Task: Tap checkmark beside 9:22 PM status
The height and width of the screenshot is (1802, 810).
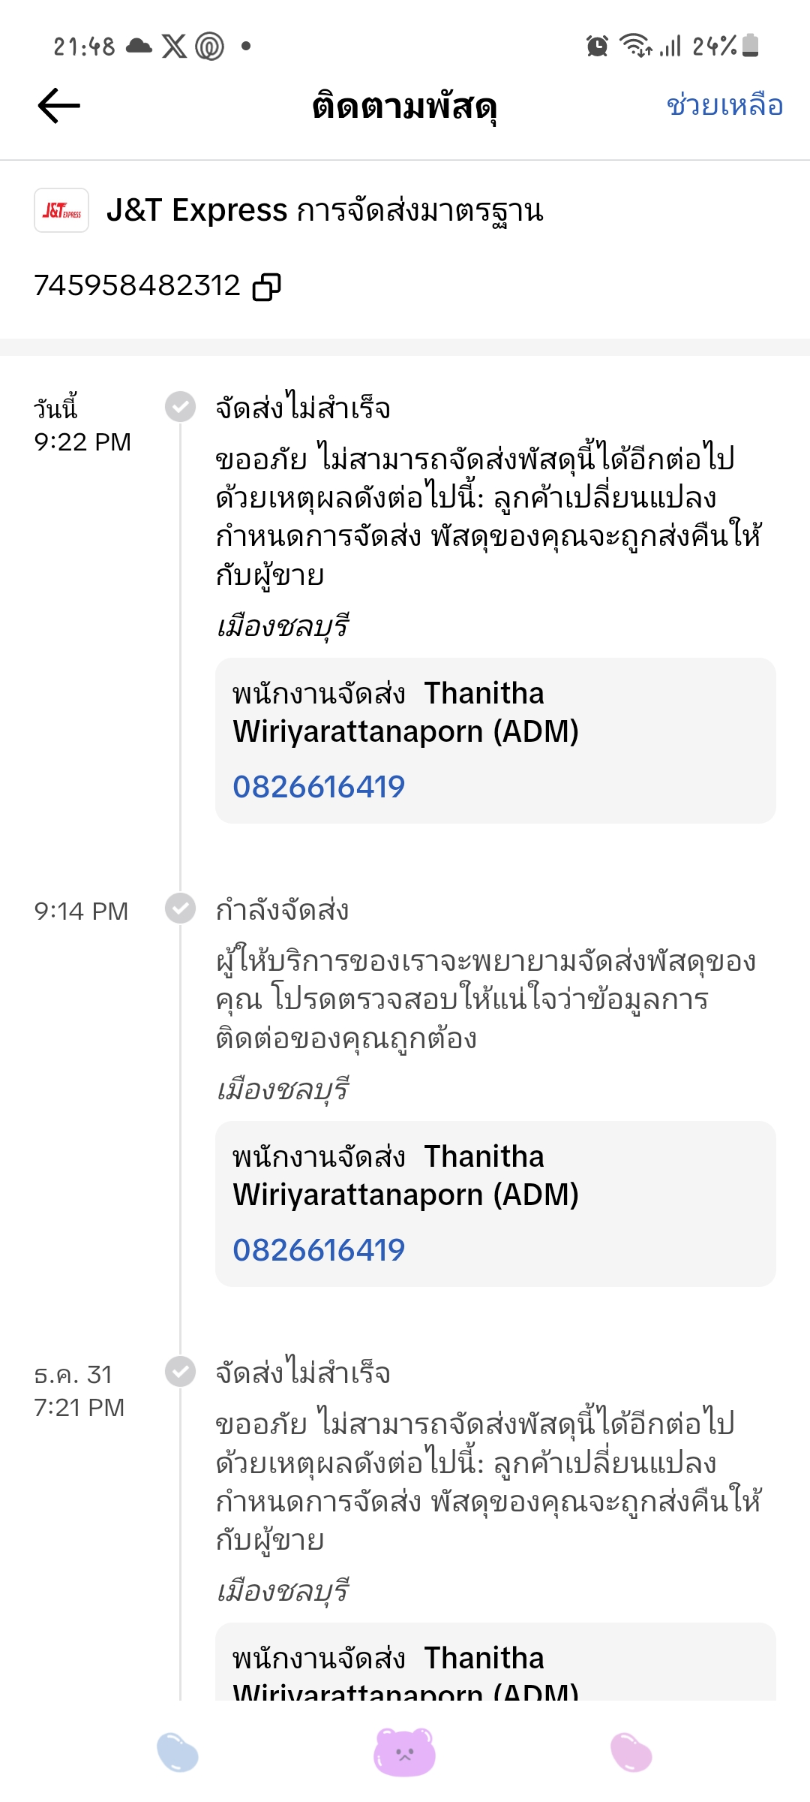Action: coord(180,407)
